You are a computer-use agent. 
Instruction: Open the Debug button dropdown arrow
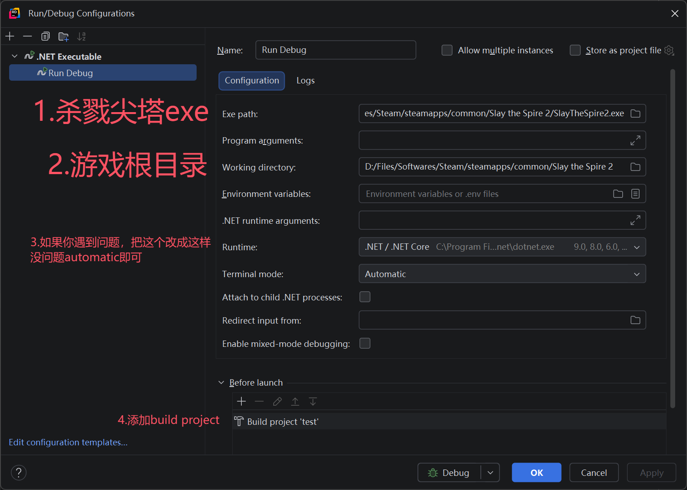click(490, 473)
